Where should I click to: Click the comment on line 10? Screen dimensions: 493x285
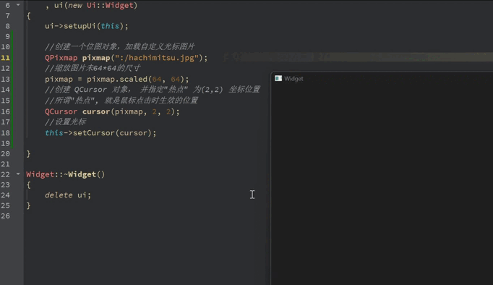[x=120, y=47]
